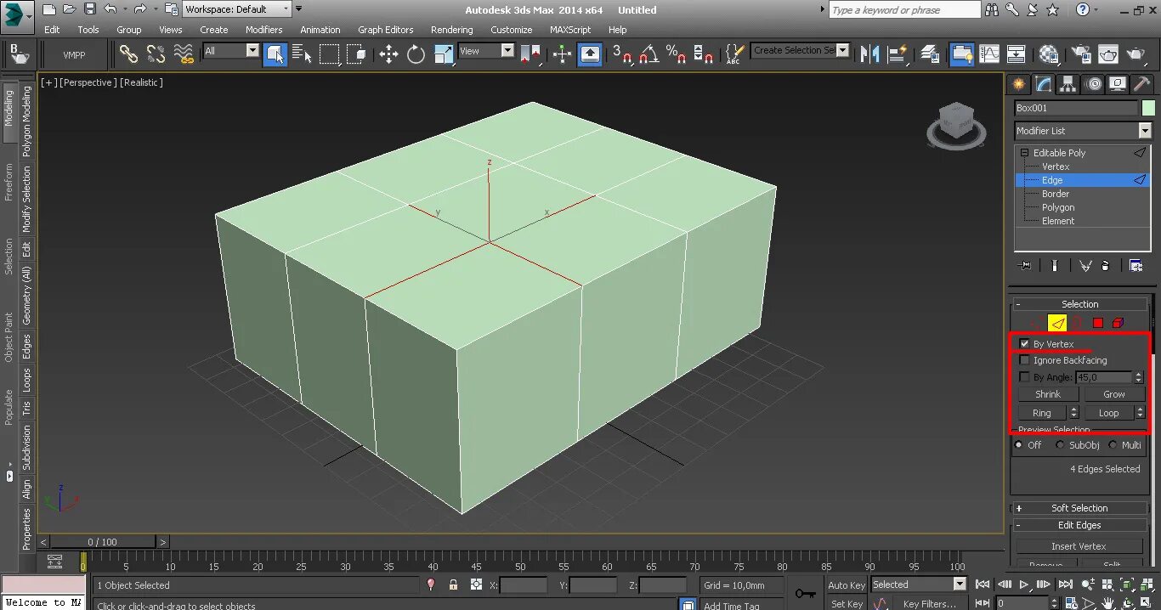Image resolution: width=1161 pixels, height=610 pixels.
Task: Toggle the Percent Snap icon
Action: pyautogui.click(x=677, y=54)
